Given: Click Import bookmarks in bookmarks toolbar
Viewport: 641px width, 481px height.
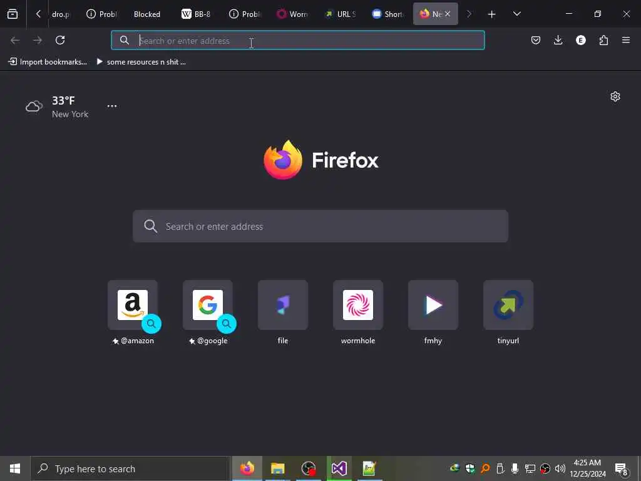Looking at the screenshot, I should tap(48, 62).
